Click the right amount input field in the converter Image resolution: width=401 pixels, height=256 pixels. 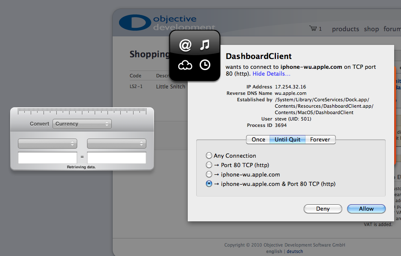116,158
